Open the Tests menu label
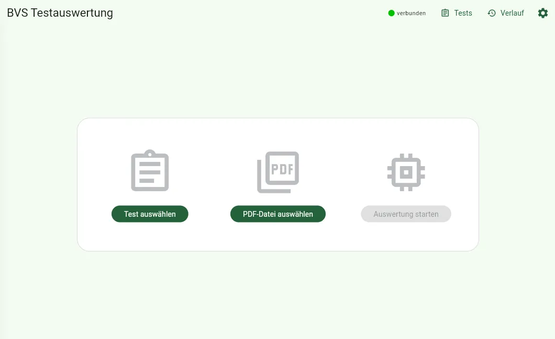 click(x=463, y=13)
